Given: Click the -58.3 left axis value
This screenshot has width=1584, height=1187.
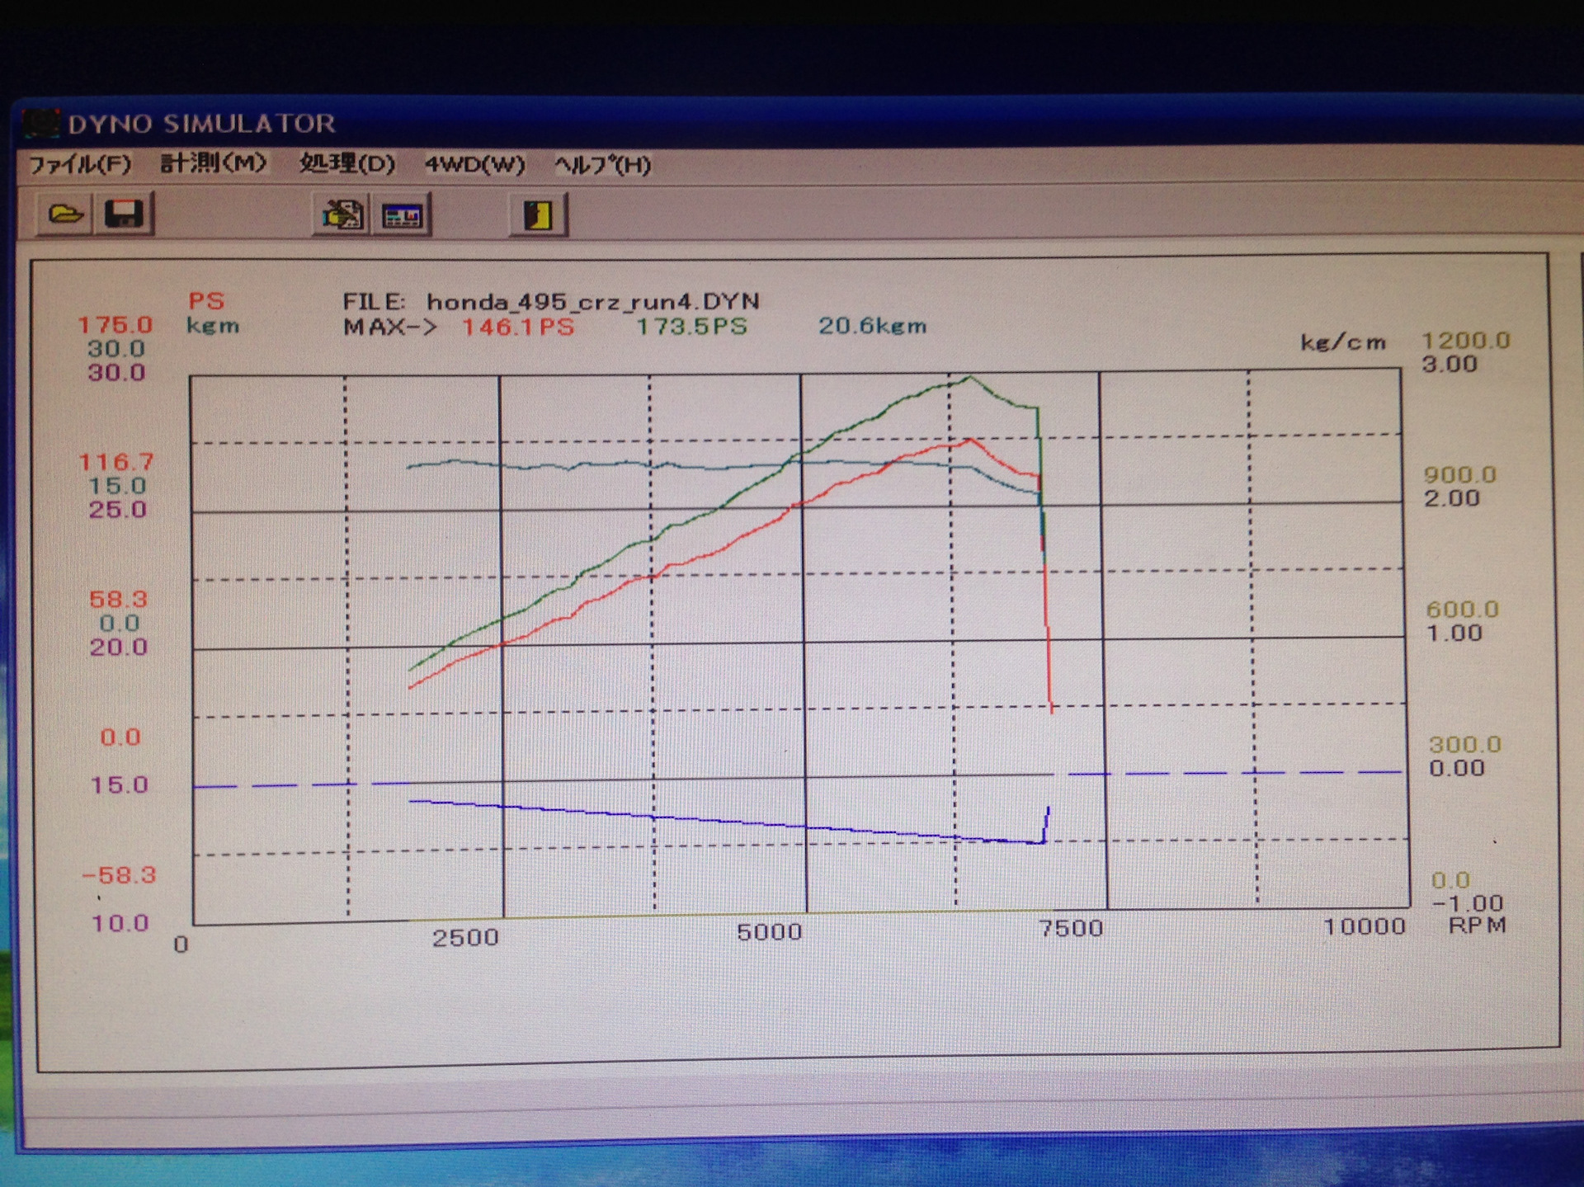Looking at the screenshot, I should click(120, 874).
